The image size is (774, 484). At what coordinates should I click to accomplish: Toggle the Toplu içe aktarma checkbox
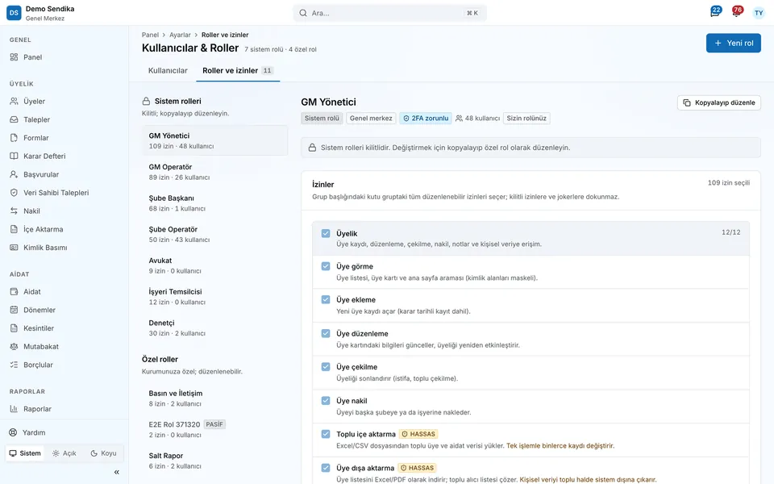326,434
